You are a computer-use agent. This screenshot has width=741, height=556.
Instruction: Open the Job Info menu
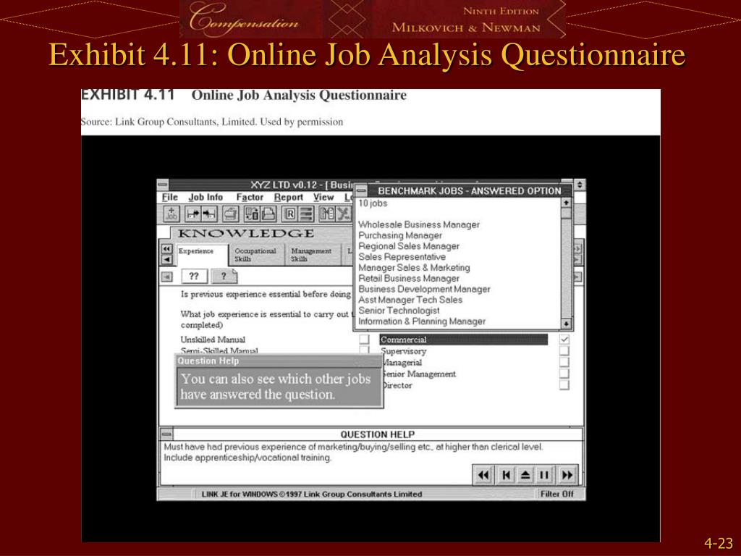[x=206, y=197]
